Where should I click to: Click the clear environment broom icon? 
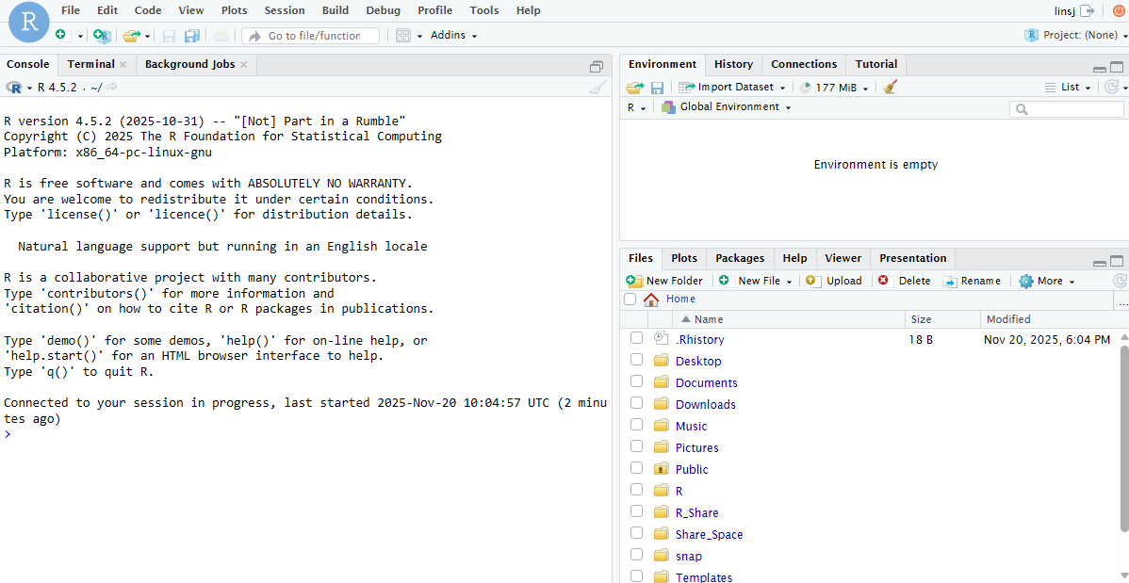point(891,88)
